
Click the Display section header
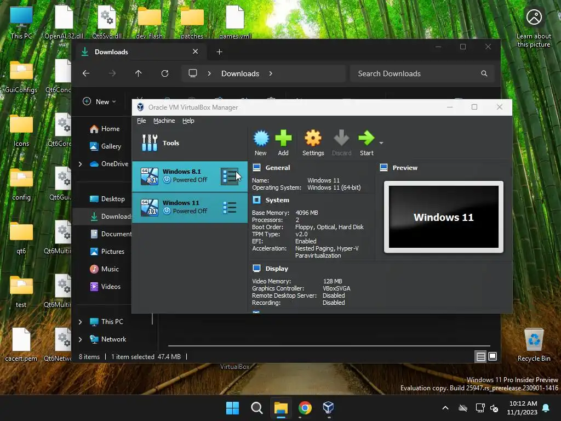click(x=276, y=269)
